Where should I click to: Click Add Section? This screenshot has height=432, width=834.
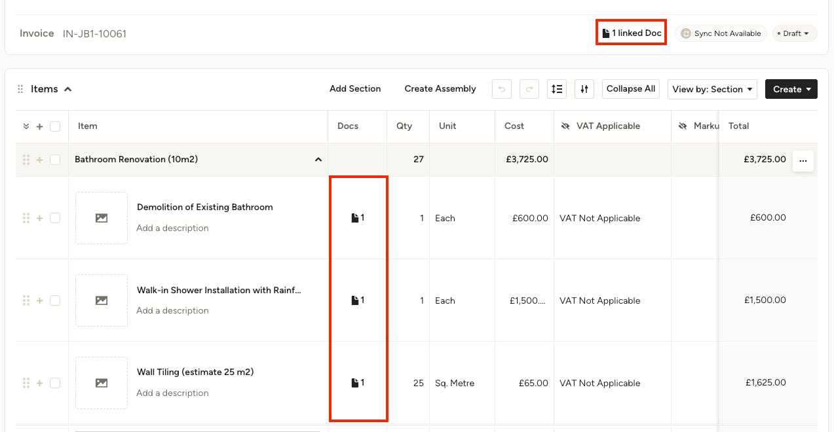coord(355,88)
